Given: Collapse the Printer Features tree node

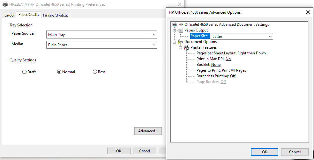Looking at the screenshot, I should pos(180,48).
